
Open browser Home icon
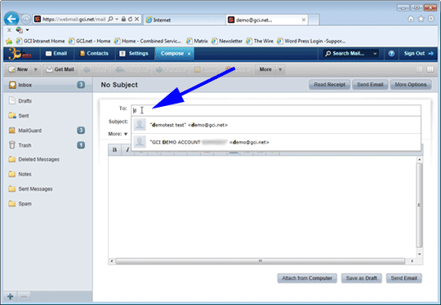tap(411, 19)
